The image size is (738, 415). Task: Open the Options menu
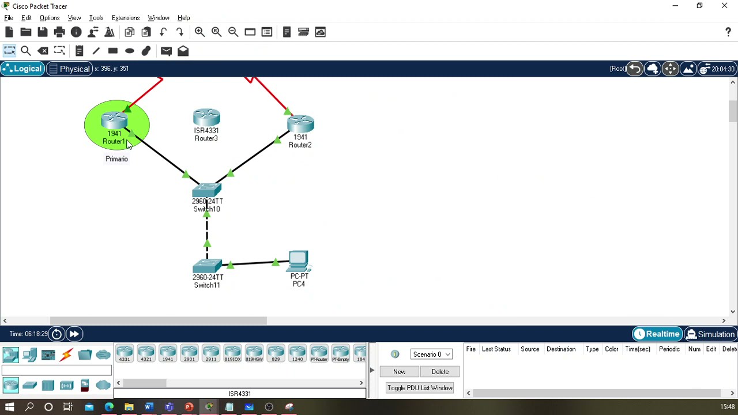(x=50, y=18)
